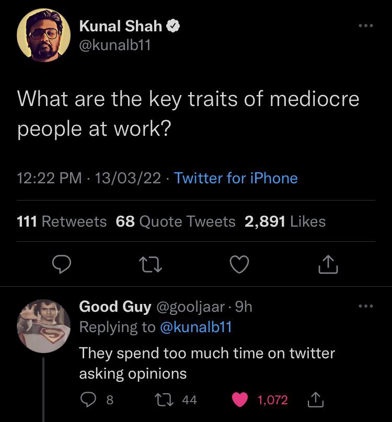The width and height of the screenshot is (392, 422).
Task: Open more options menu on Good Guy's reply
Action: coord(366,307)
